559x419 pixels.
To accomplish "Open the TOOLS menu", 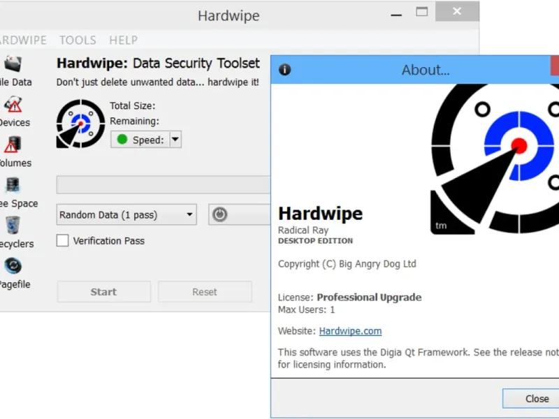I will point(78,40).
